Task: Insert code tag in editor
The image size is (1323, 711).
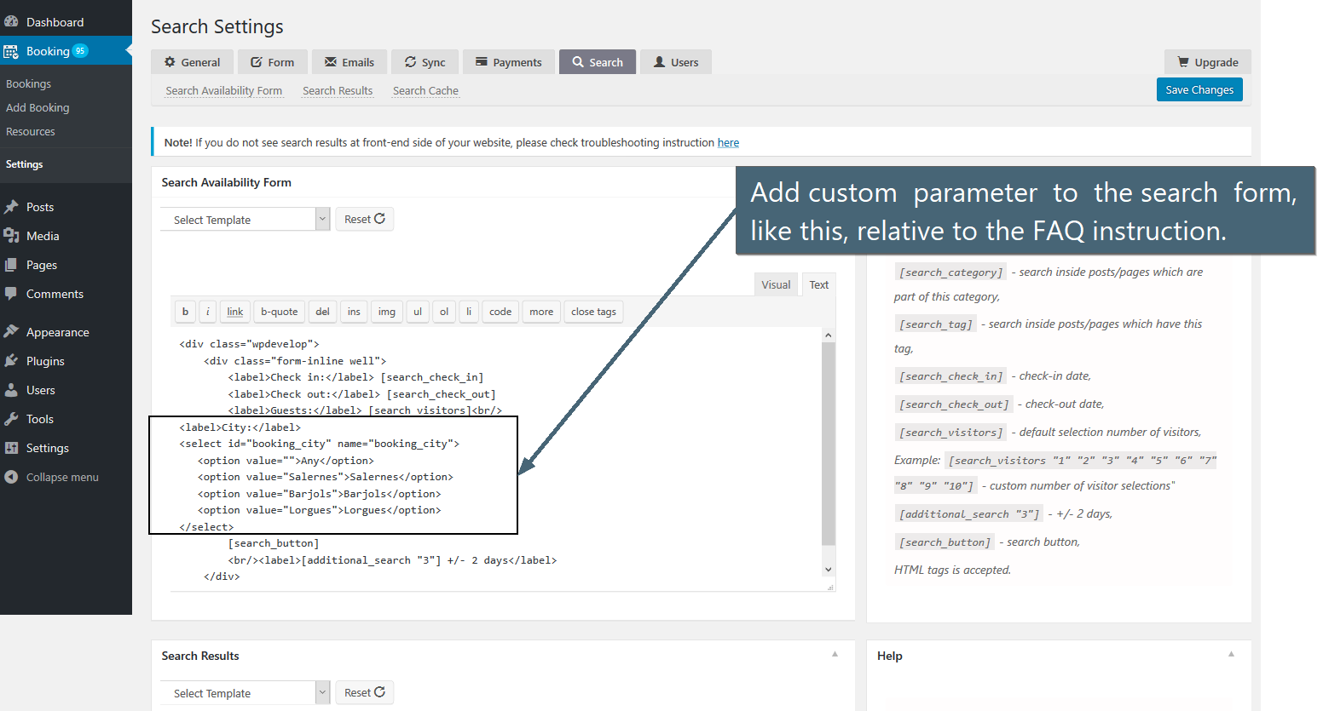Action: pyautogui.click(x=500, y=312)
